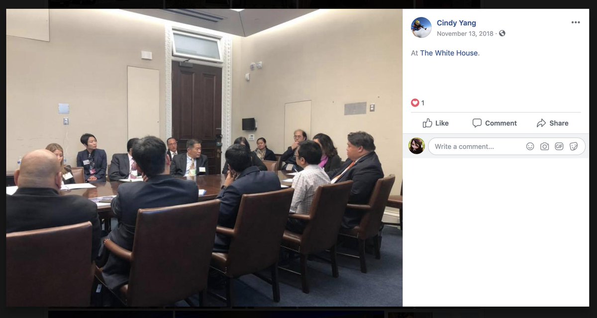Image resolution: width=597 pixels, height=318 pixels.
Task: Click the heart reaction icon
Action: [415, 103]
